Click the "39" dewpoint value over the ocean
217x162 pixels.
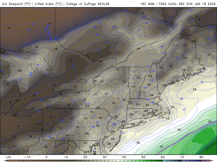pos(179,130)
